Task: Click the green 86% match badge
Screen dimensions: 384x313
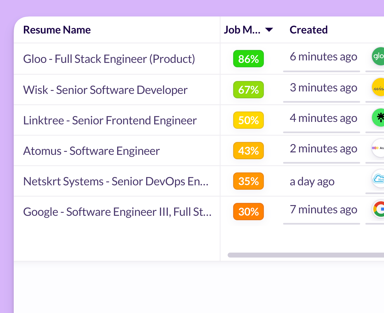Action: (x=249, y=59)
